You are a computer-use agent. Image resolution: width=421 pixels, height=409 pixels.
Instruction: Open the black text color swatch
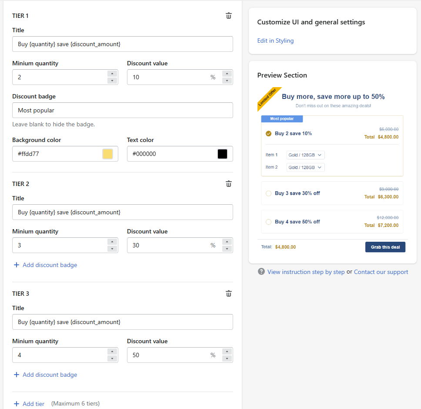click(x=222, y=154)
